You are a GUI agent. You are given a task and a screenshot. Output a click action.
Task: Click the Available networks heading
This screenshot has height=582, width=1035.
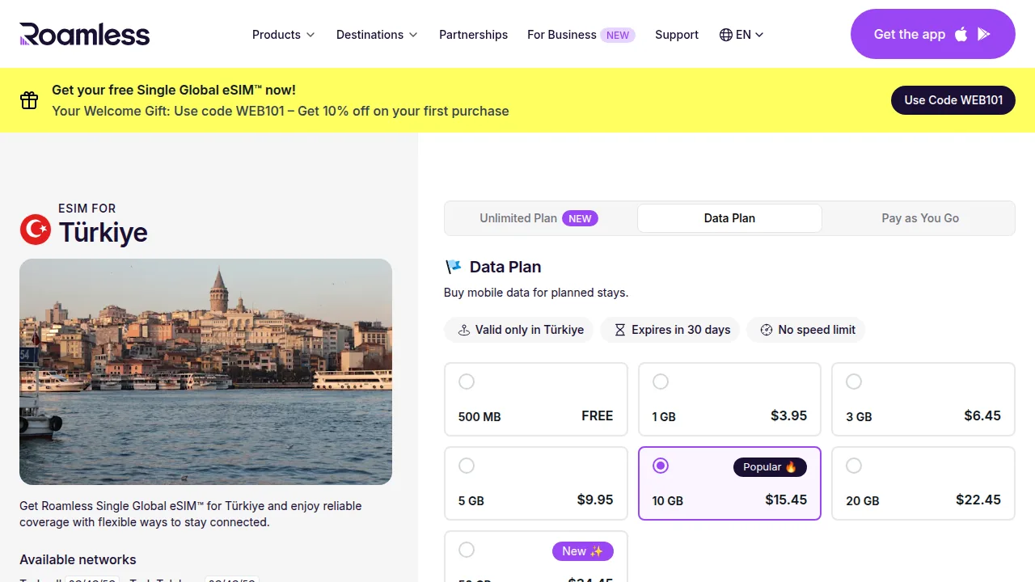tap(78, 559)
